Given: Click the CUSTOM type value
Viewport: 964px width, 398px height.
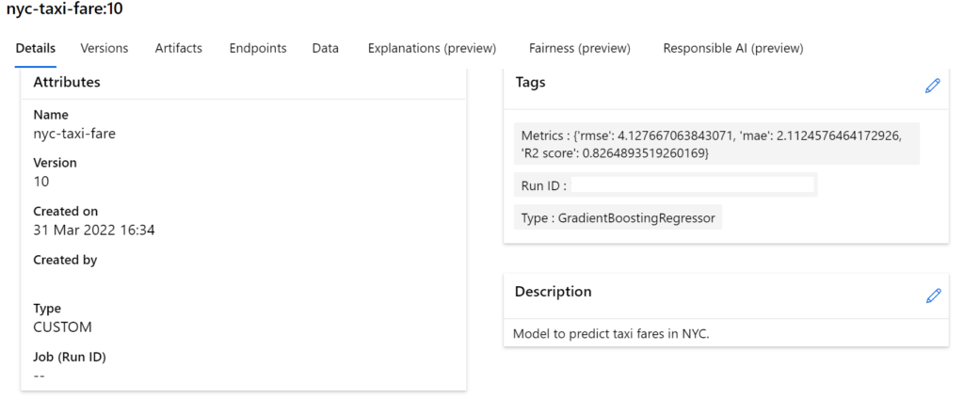Looking at the screenshot, I should coord(63,327).
